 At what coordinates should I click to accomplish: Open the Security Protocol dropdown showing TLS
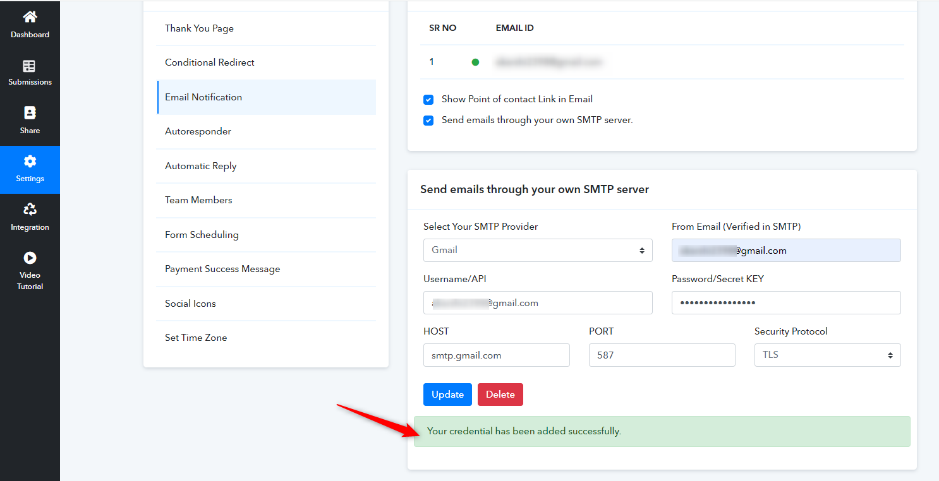pyautogui.click(x=827, y=355)
